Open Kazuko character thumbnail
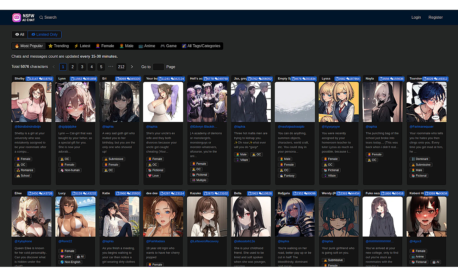The width and height of the screenshot is (458, 277). point(207,217)
